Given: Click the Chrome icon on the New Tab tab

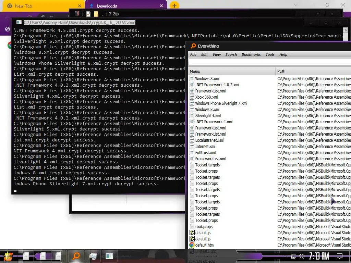Looking at the screenshot, I should pyautogui.click(x=10, y=6).
